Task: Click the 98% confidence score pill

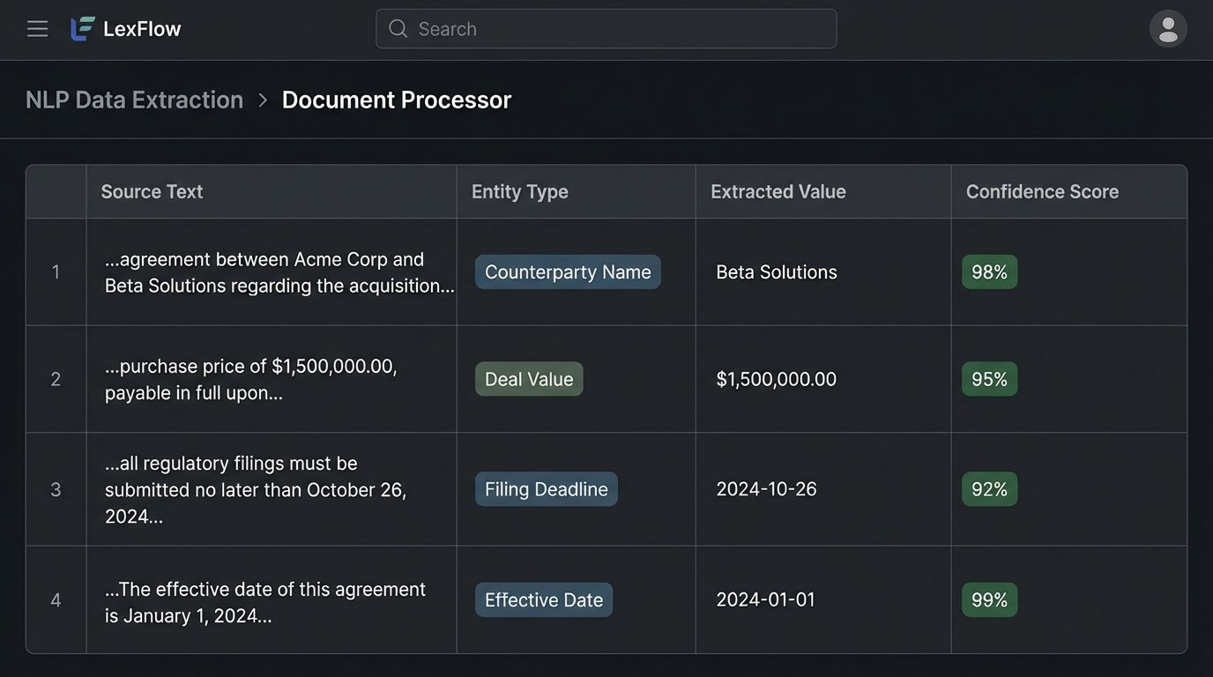Action: click(989, 272)
